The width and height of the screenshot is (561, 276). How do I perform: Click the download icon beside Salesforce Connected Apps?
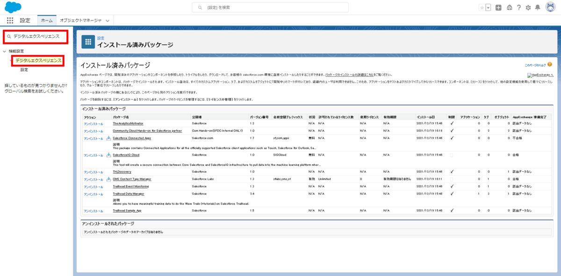pos(108,138)
